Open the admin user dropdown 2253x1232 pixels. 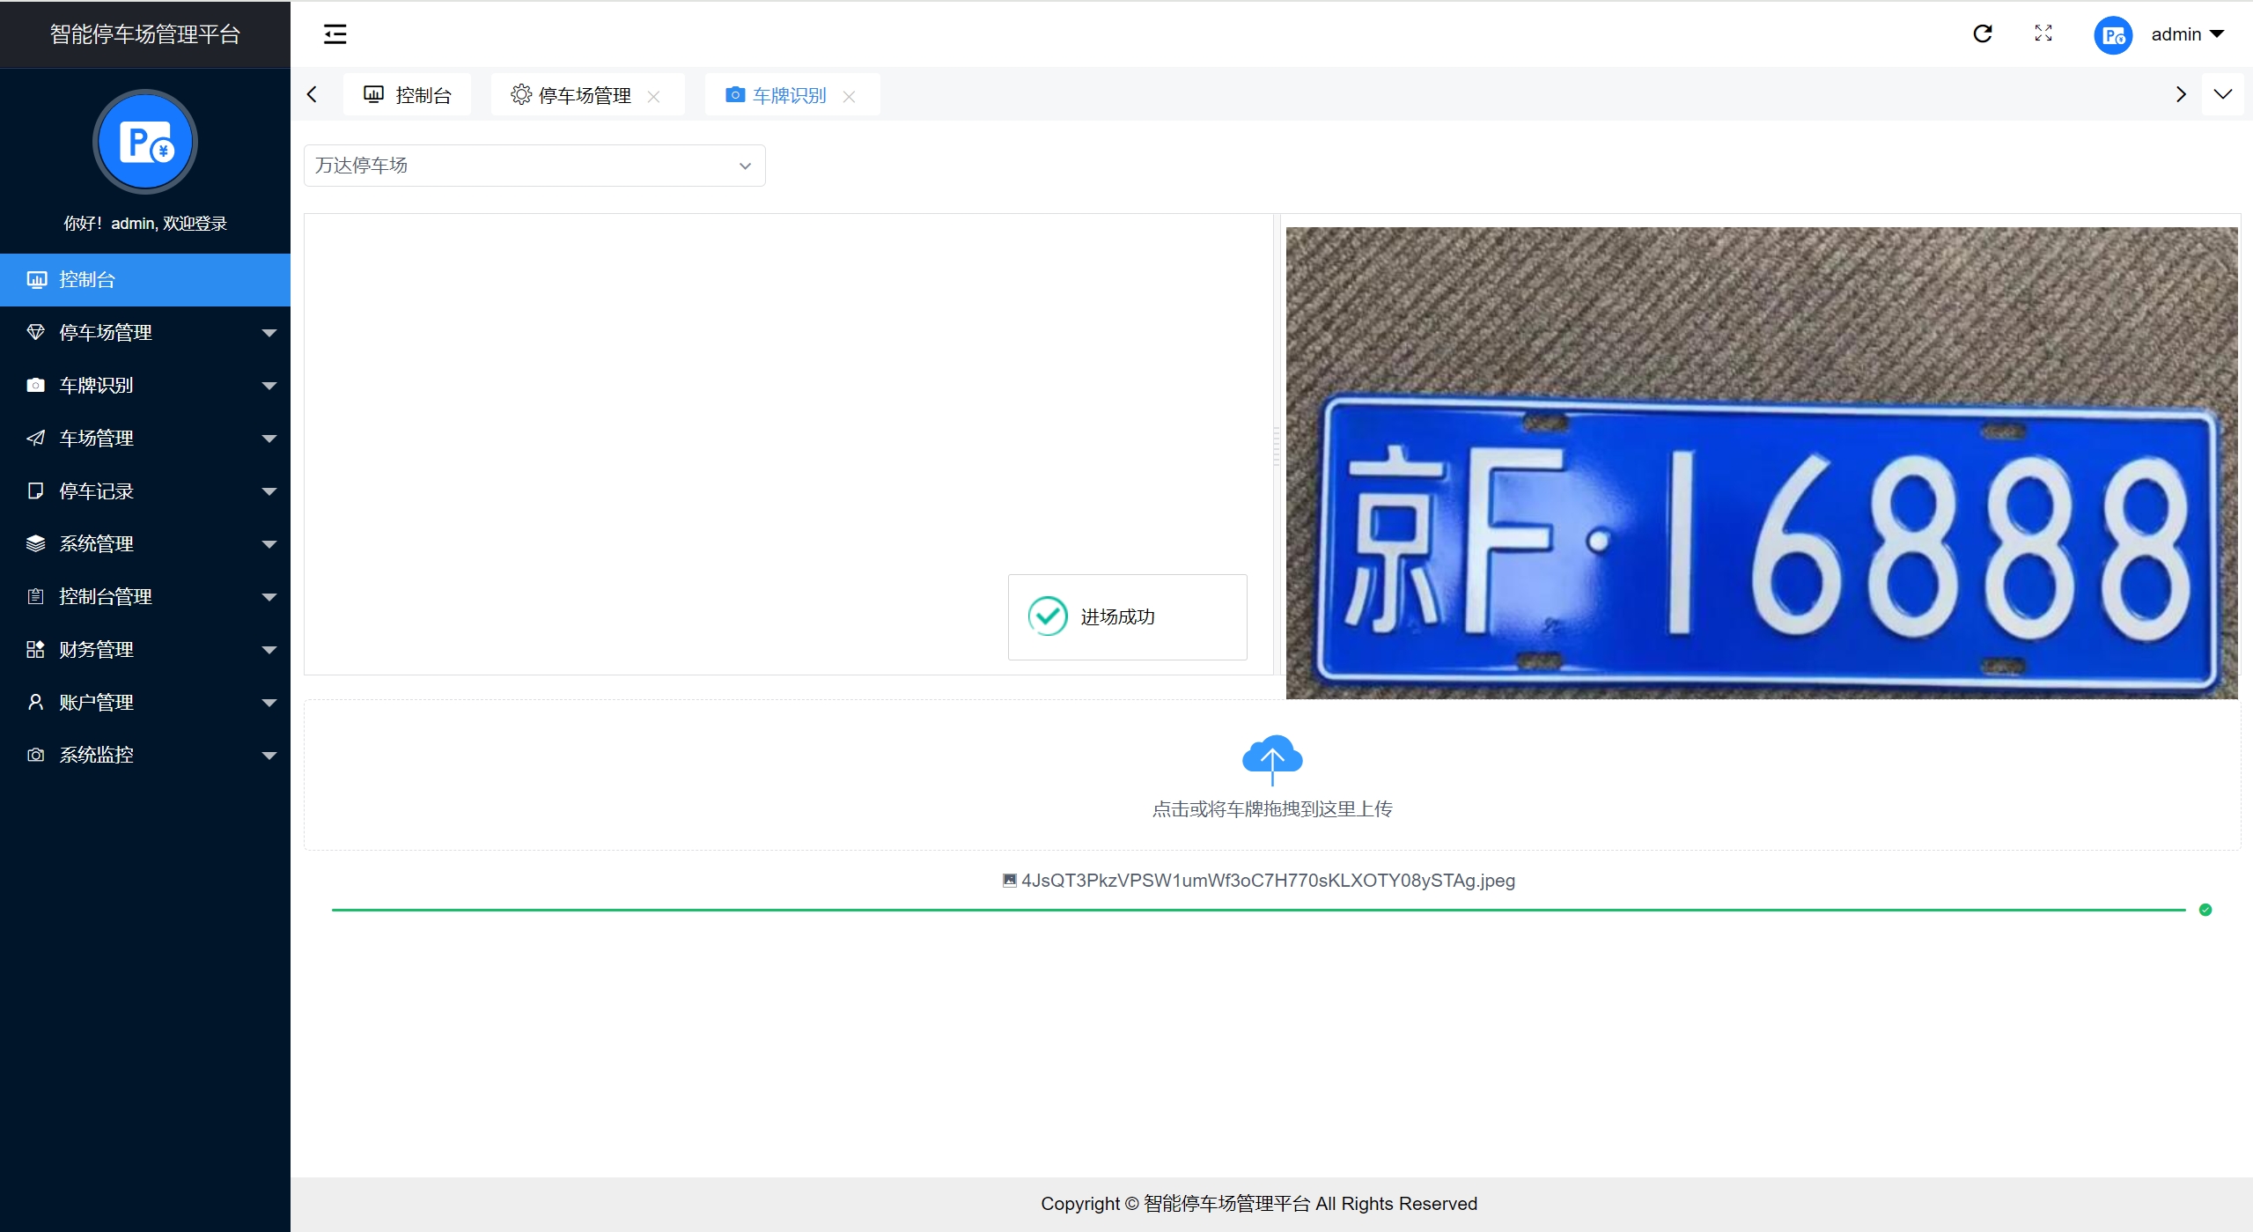[2186, 34]
